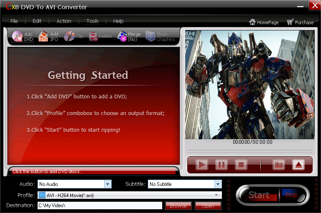Select the Clip tool icon
The width and height of the screenshot is (321, 213).
coord(74,36)
